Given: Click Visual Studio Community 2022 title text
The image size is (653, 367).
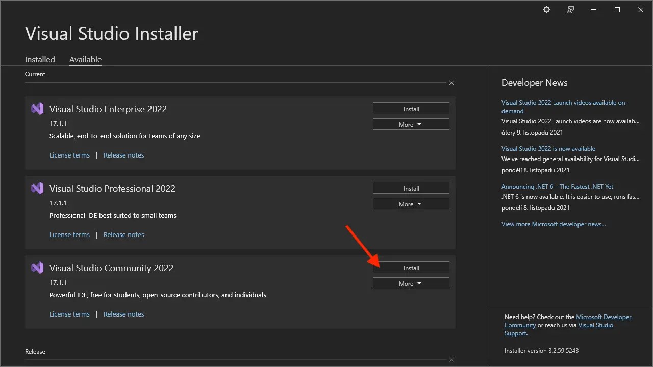Looking at the screenshot, I should (x=111, y=268).
